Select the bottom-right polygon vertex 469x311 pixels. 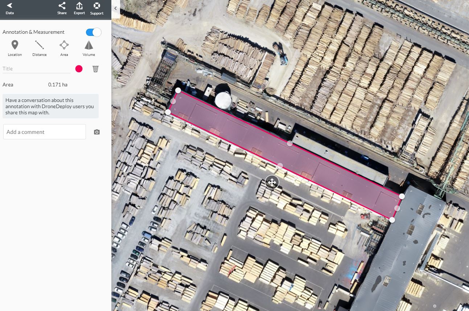click(x=392, y=220)
